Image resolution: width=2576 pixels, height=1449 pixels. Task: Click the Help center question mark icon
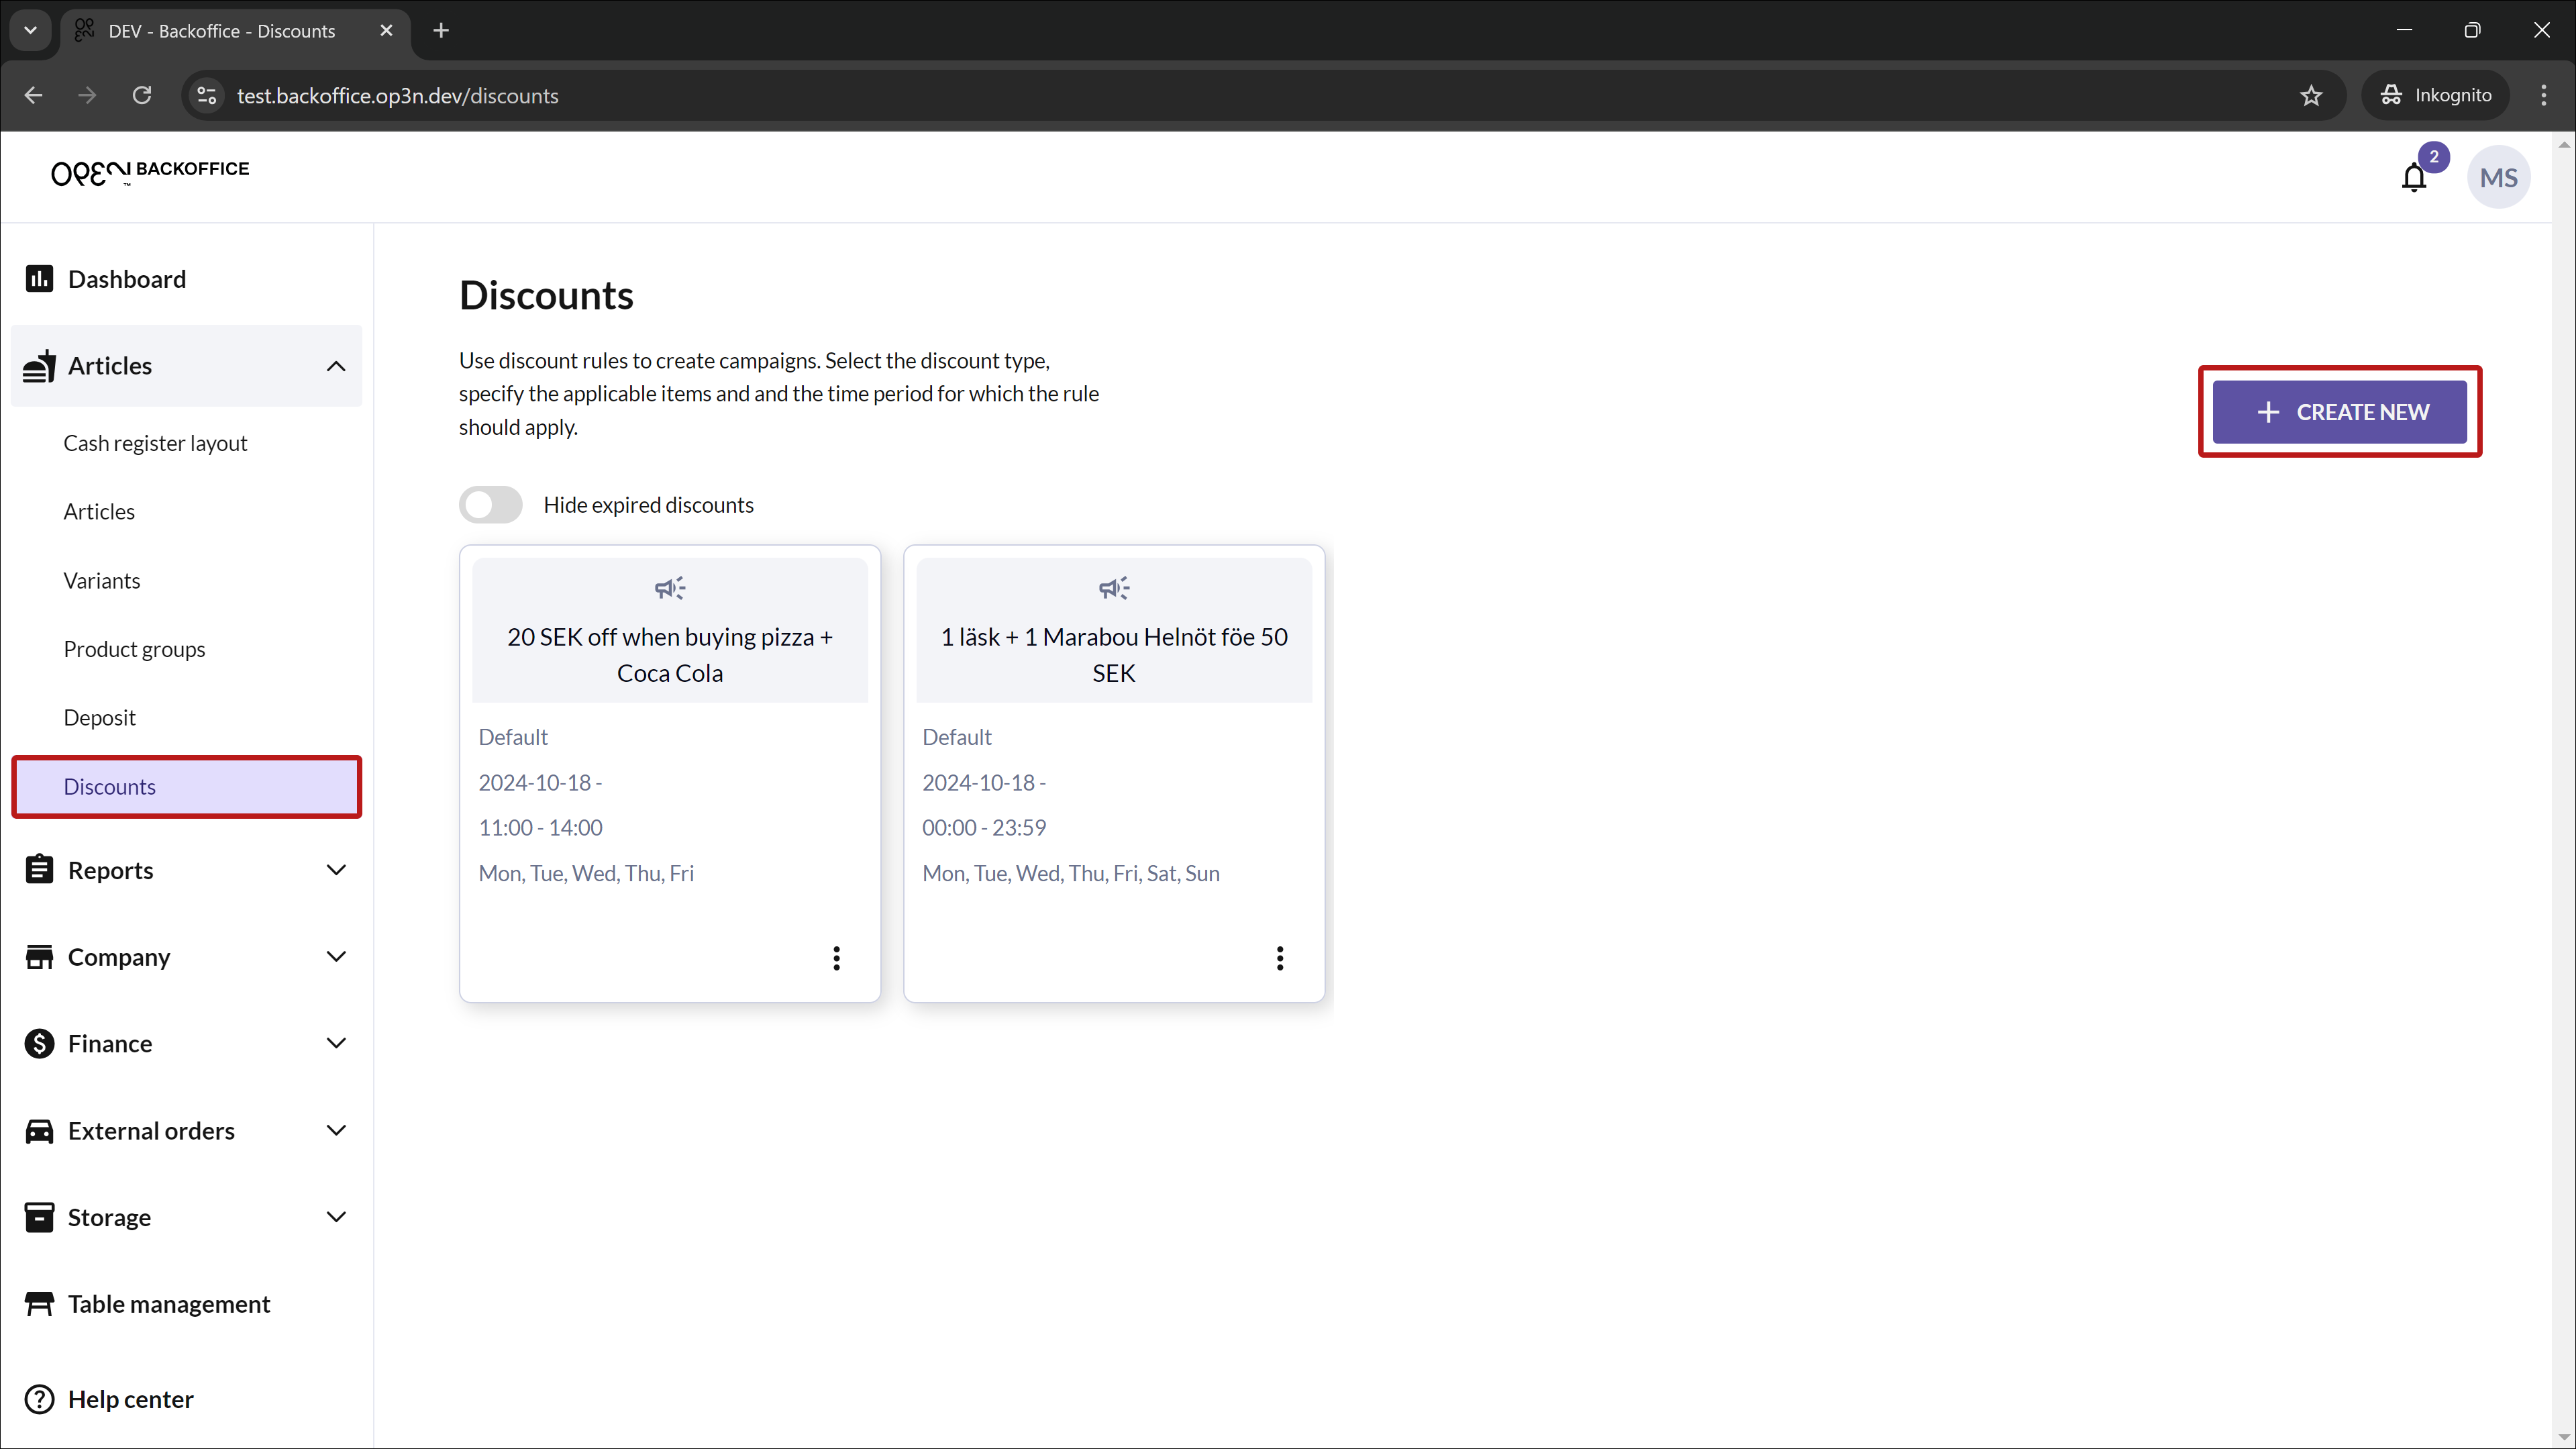[39, 1399]
